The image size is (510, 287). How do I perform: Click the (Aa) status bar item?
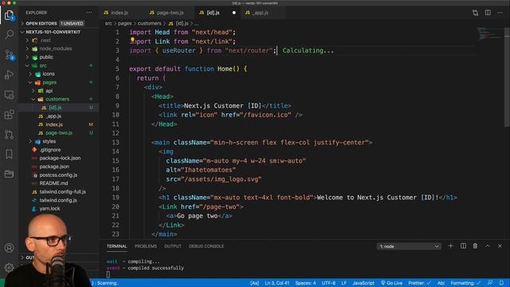254,283
